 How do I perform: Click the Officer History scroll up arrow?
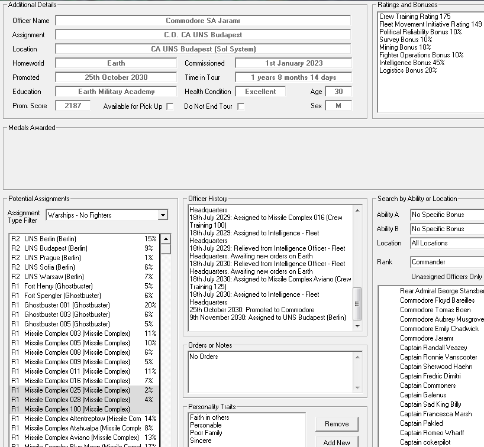357,210
